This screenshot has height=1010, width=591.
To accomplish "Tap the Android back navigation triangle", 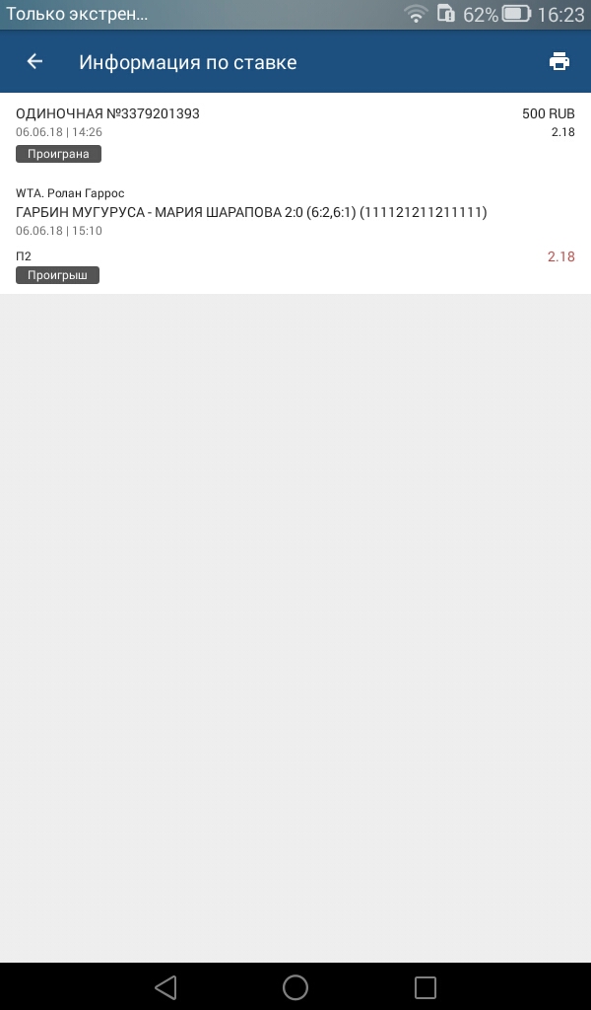I will tap(165, 986).
